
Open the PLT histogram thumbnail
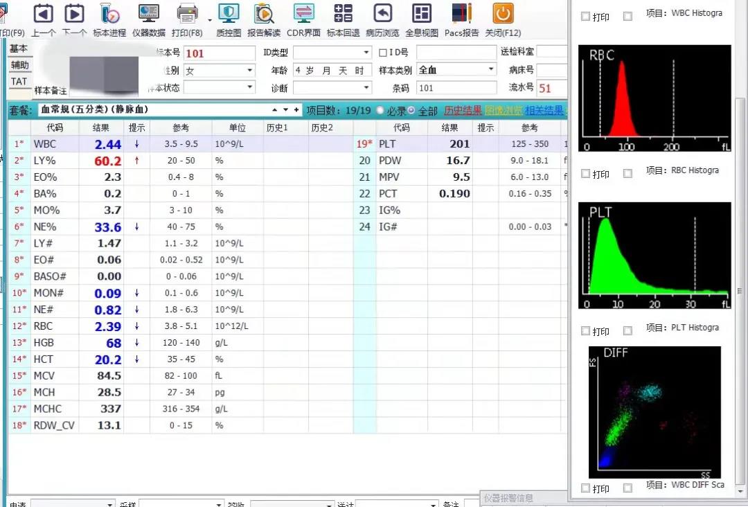pyautogui.click(x=654, y=255)
